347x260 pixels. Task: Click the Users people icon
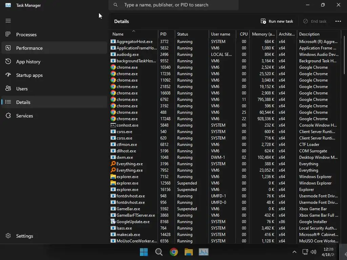pos(8,88)
